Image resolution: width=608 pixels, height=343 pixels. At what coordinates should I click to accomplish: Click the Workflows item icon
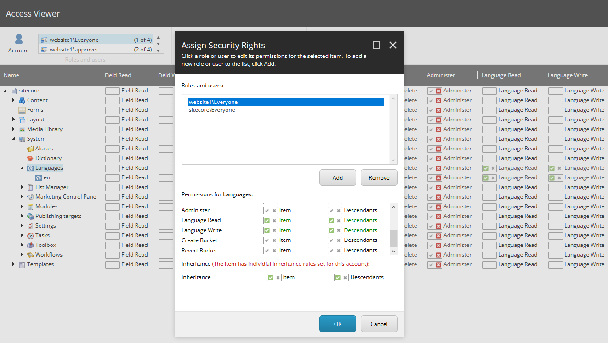30,255
